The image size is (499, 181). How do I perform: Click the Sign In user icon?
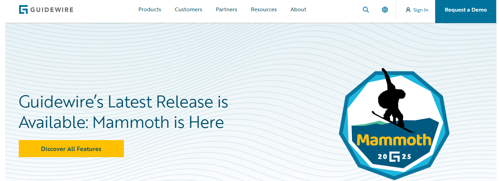click(x=408, y=10)
